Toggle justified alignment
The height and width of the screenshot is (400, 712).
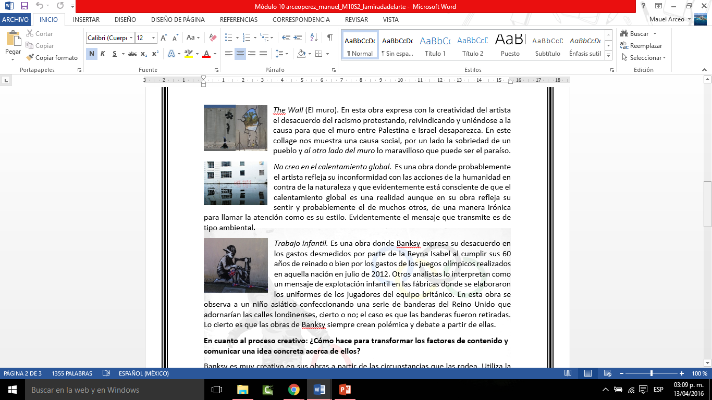[263, 53]
